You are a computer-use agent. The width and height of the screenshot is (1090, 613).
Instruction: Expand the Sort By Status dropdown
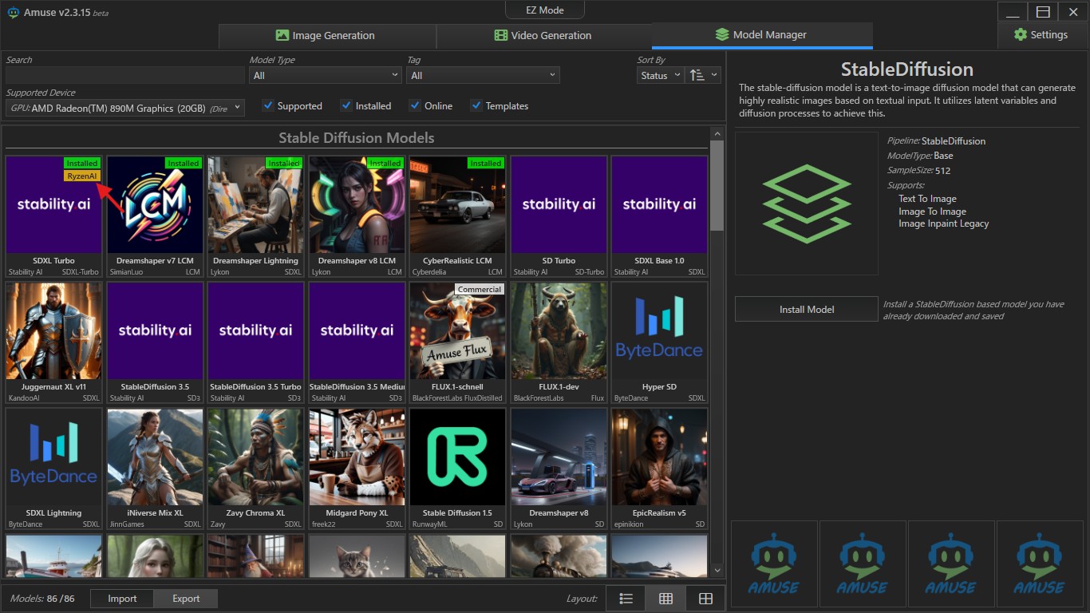(661, 75)
